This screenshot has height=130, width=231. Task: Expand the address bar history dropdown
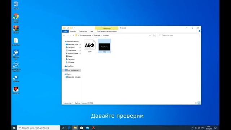tap(150, 35)
